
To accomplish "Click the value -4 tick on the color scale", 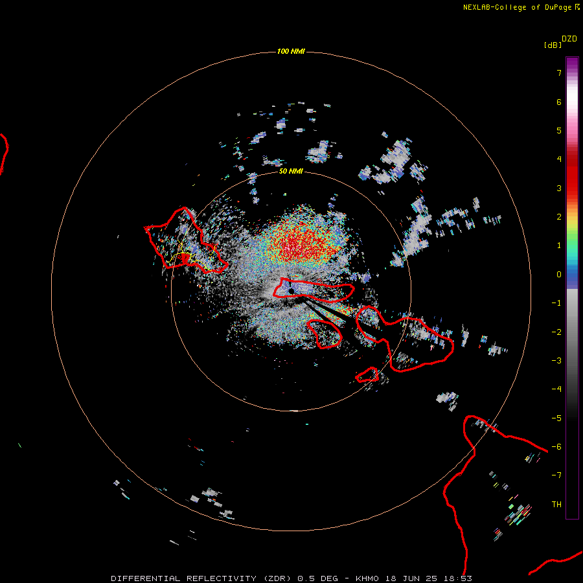I will coord(556,389).
